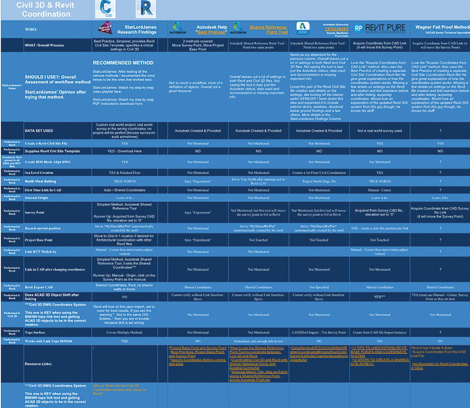Image resolution: width=470 pixels, height=408 pixels.
Task: Select the 'Link RVT Models by' row label
Action: click(x=41, y=252)
